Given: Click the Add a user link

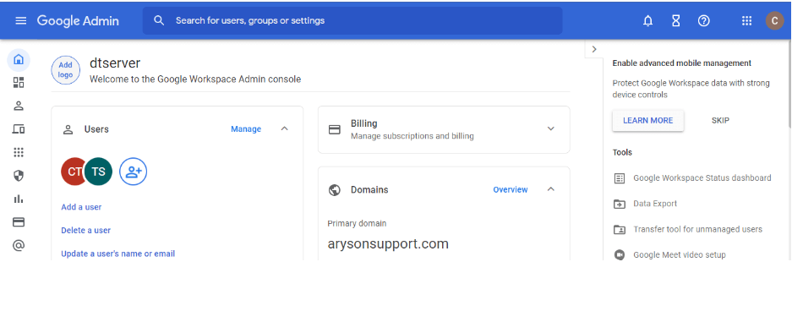Looking at the screenshot, I should pos(81,207).
